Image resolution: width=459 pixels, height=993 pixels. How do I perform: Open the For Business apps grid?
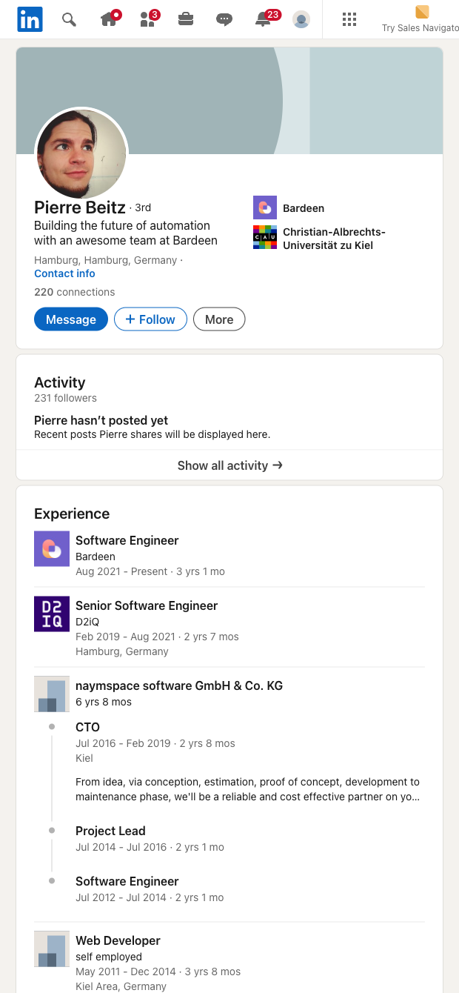click(349, 19)
